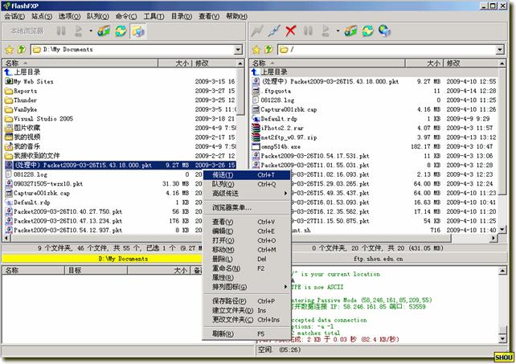Sort local list by 大小 column header
The width and height of the screenshot is (516, 364).
tap(174, 63)
